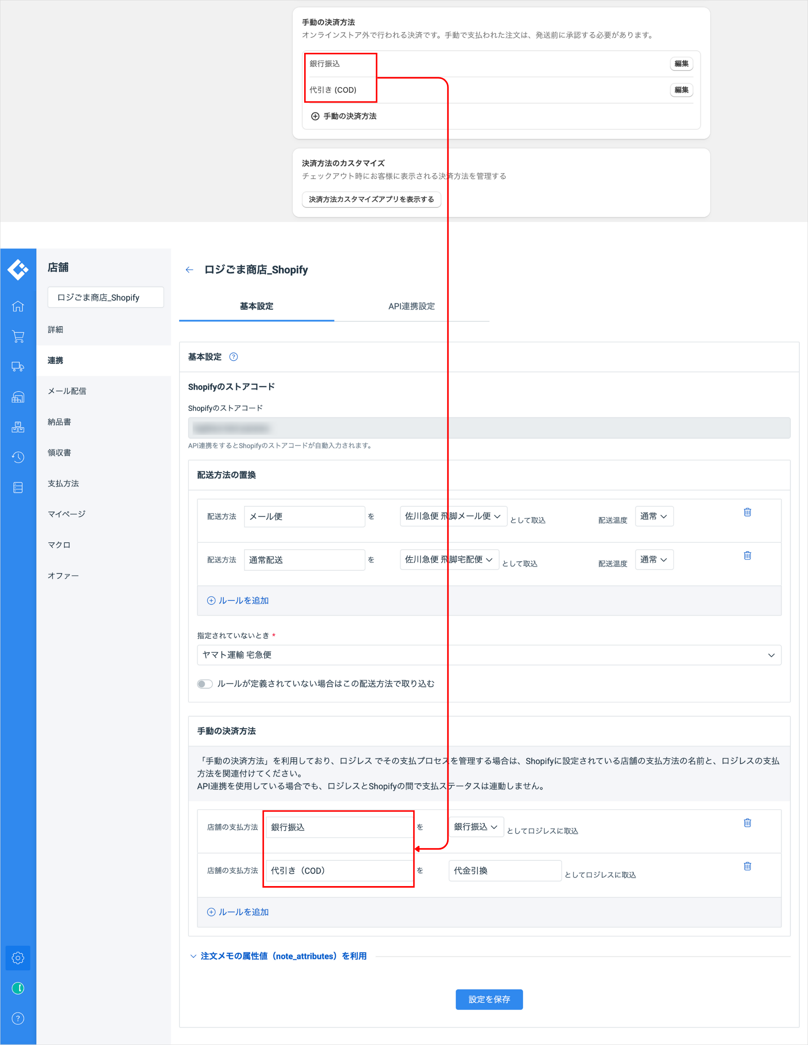Delete the 銀行振込 payment rule with trash icon
The width and height of the screenshot is (808, 1045).
click(747, 823)
